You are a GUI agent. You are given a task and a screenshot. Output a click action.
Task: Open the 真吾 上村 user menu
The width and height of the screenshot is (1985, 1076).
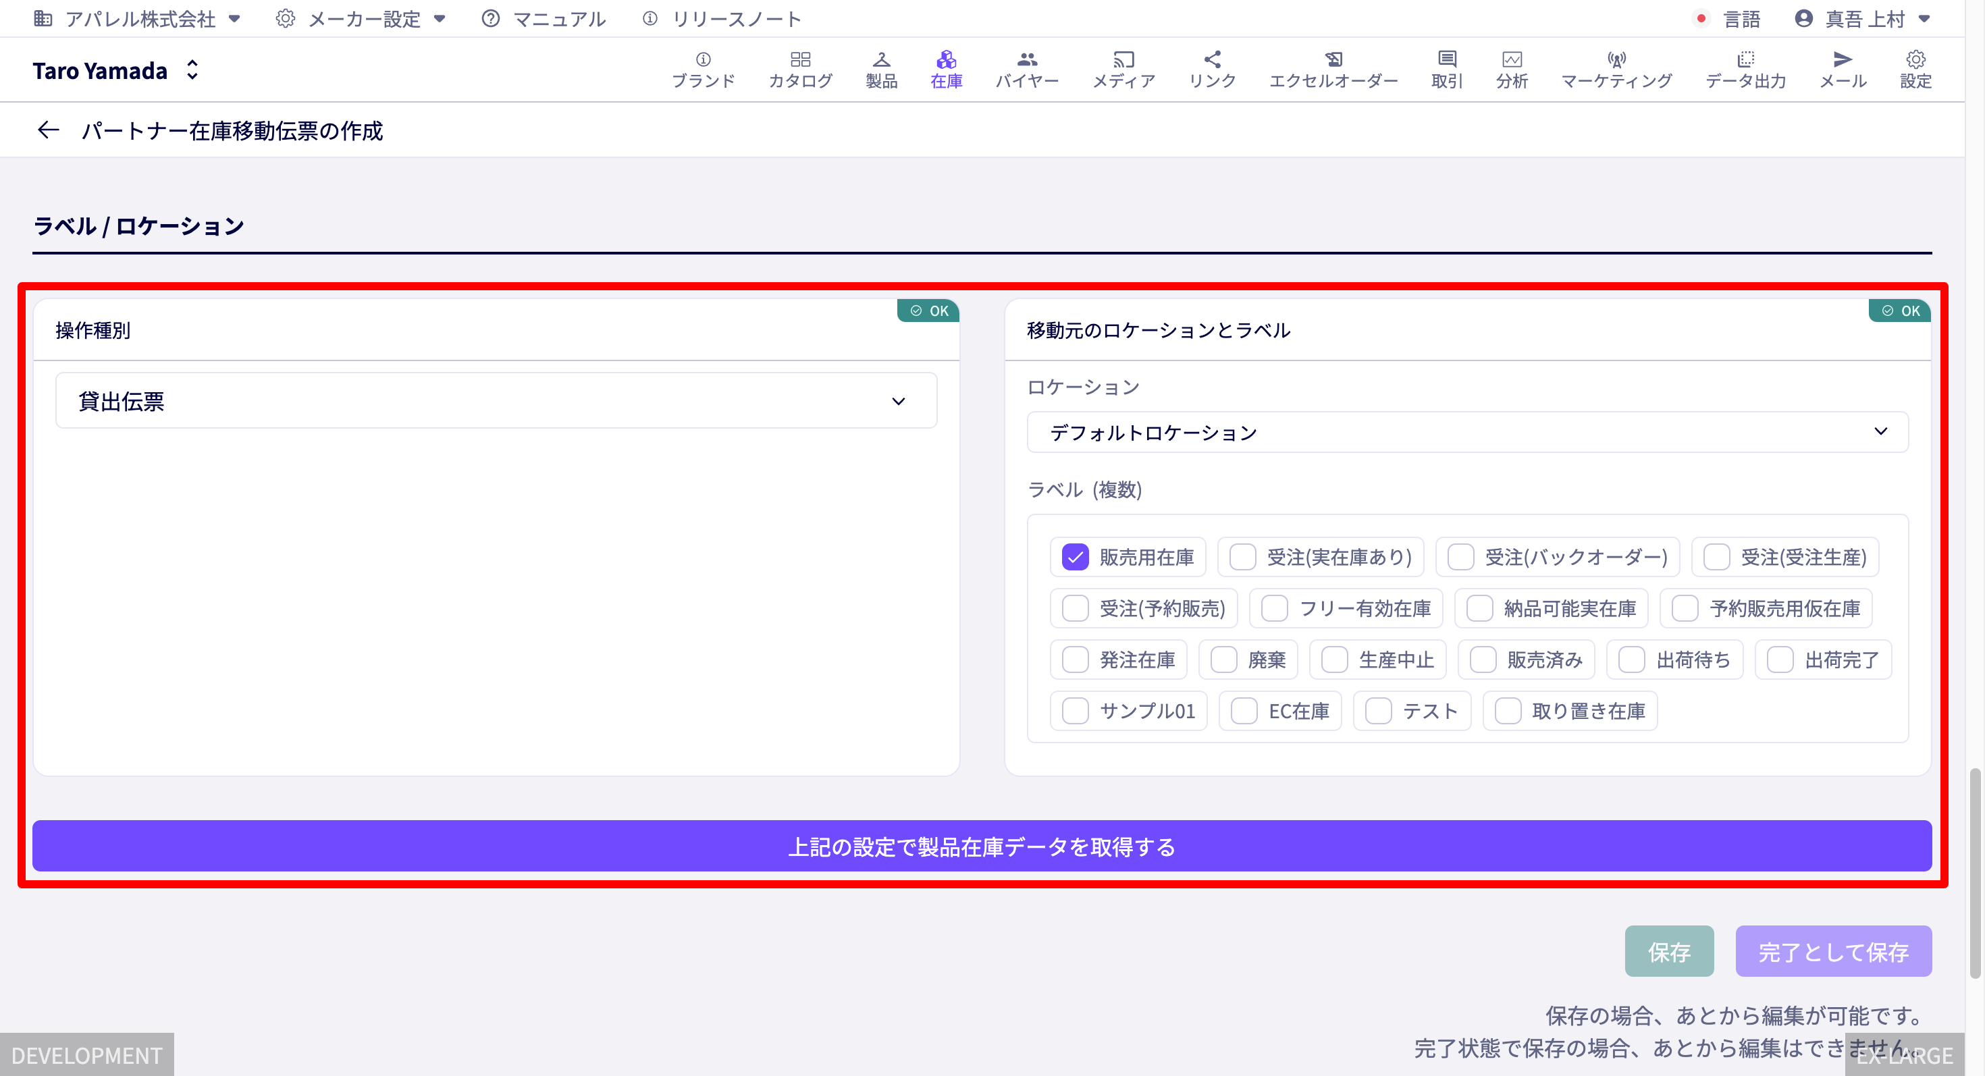pos(1863,18)
